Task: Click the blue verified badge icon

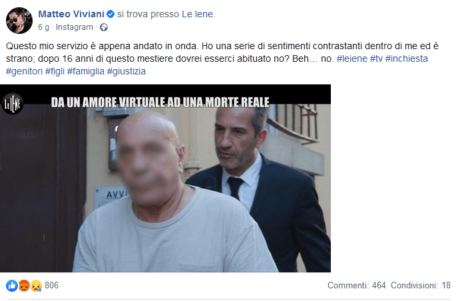Action: tap(111, 14)
